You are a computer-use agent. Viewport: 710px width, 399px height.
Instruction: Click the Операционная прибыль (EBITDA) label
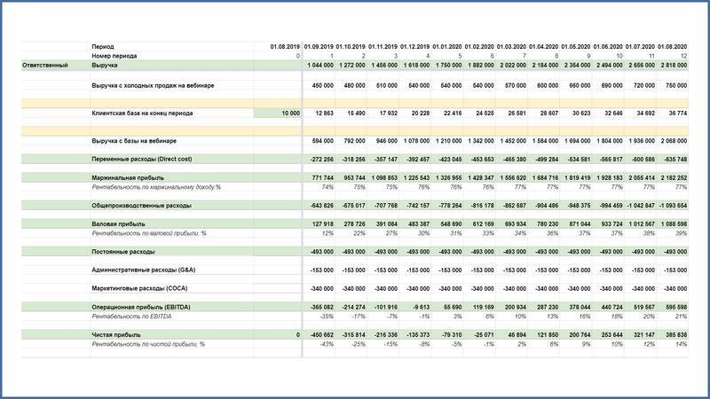tap(141, 307)
